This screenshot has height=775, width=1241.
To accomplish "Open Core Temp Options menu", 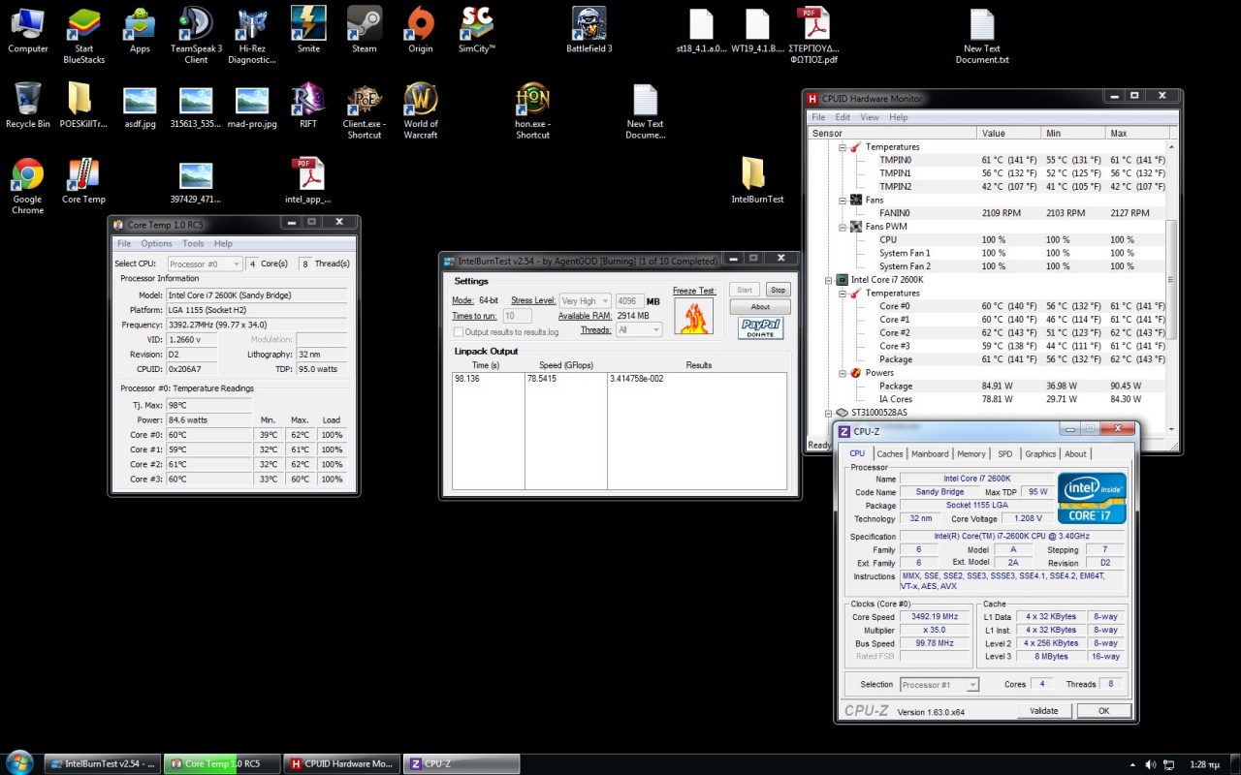I will click(156, 244).
